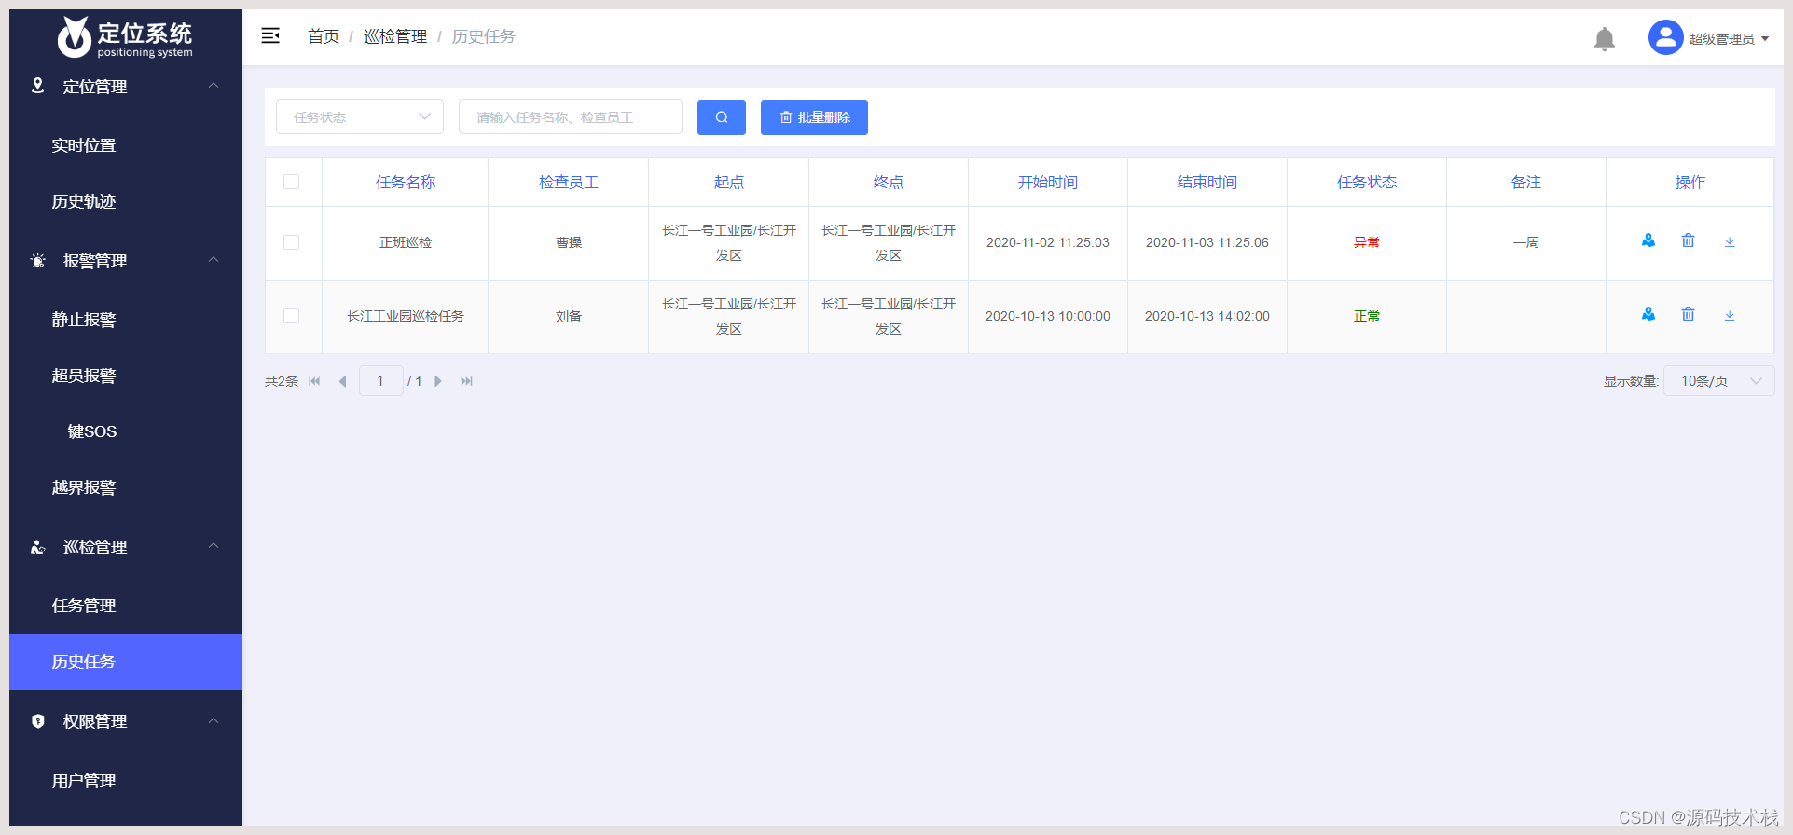1793x835 pixels.
Task: Open the notification bell
Action: [x=1604, y=38]
